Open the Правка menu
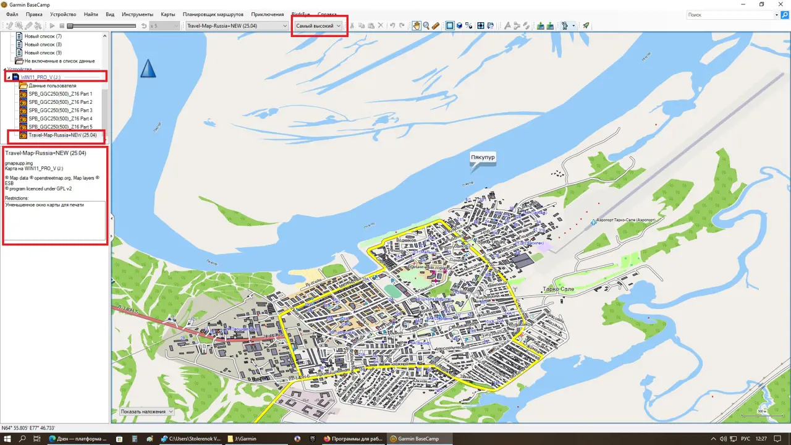The image size is (791, 445). [x=35, y=14]
